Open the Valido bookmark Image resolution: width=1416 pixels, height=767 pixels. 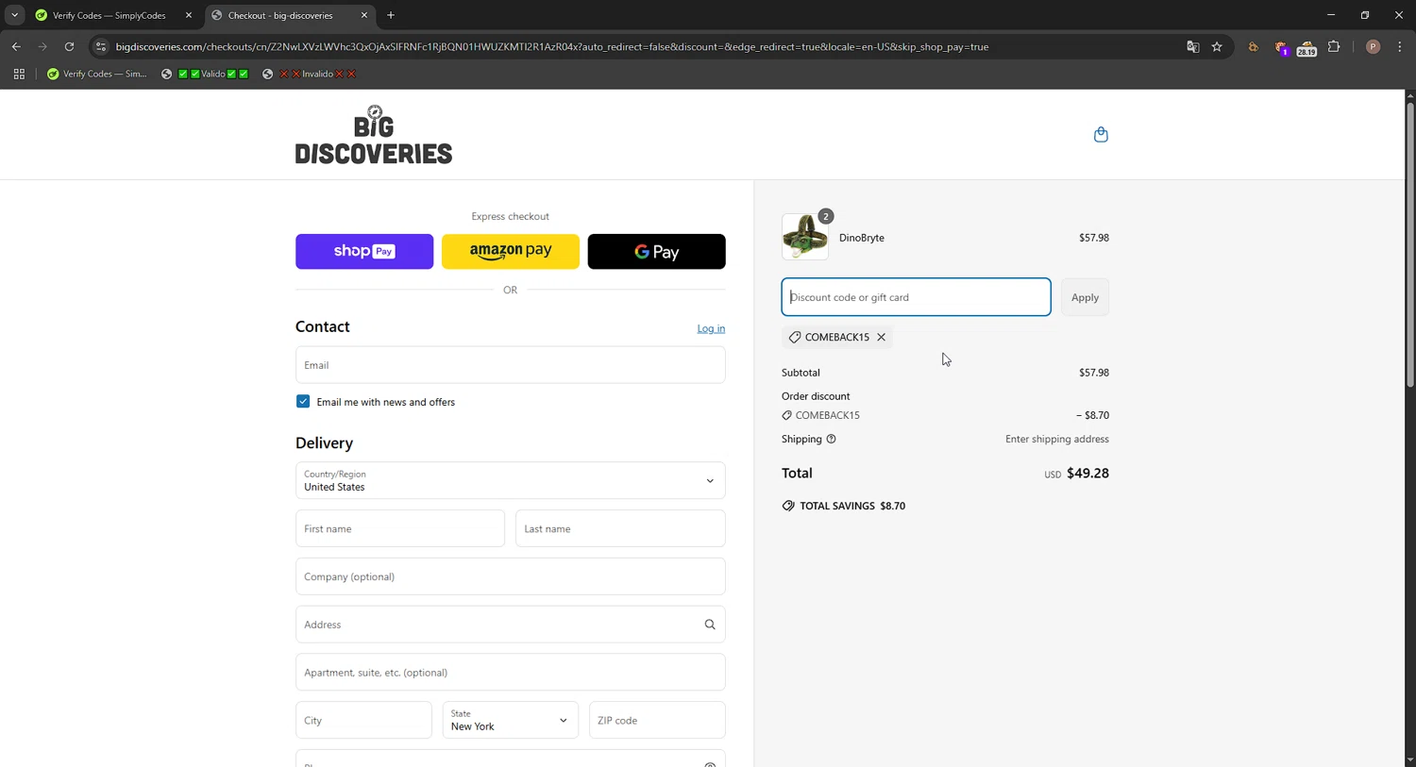(205, 74)
